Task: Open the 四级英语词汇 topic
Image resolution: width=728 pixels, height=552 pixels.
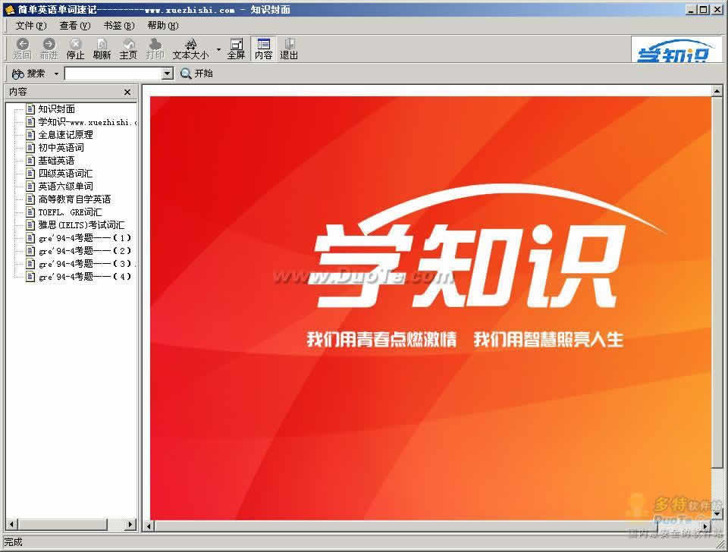Action: [x=65, y=173]
